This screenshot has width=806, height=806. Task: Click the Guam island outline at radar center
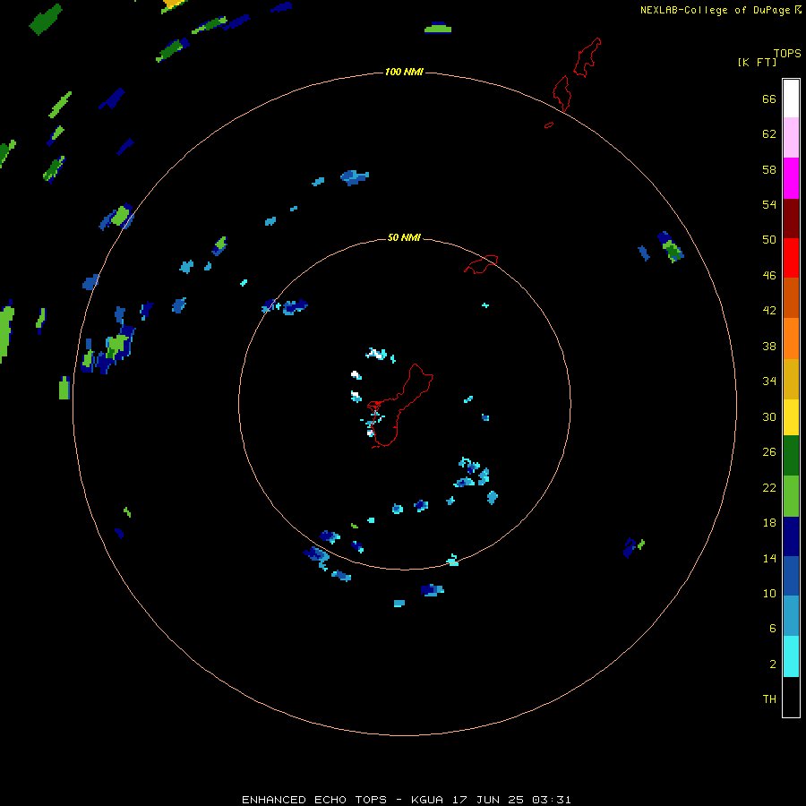click(401, 406)
